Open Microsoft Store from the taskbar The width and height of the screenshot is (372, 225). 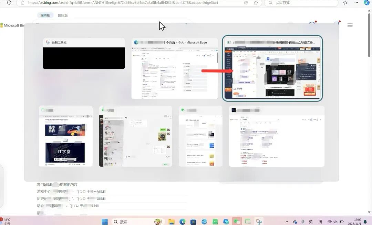[193, 222]
